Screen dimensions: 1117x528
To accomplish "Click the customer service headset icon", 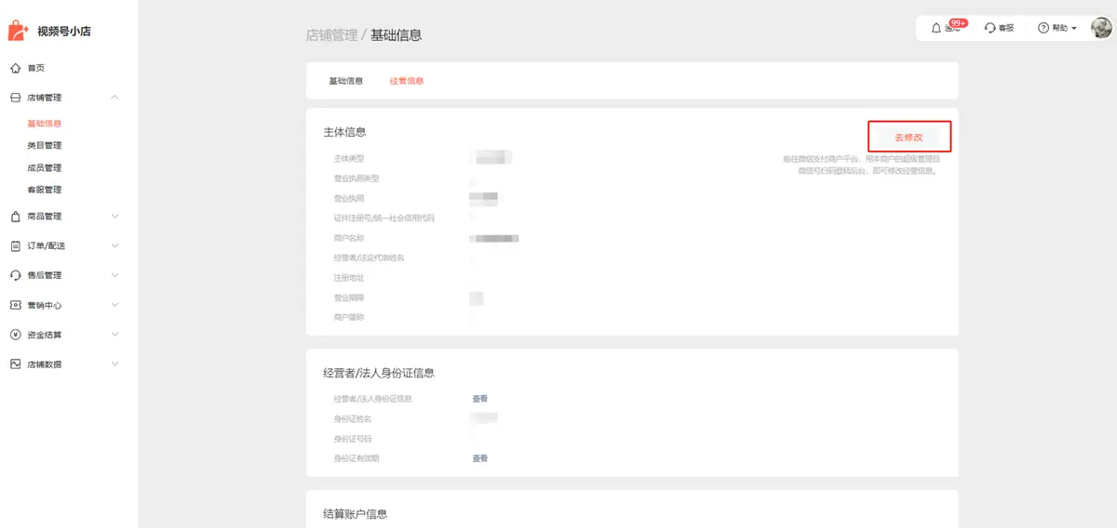I will [990, 29].
